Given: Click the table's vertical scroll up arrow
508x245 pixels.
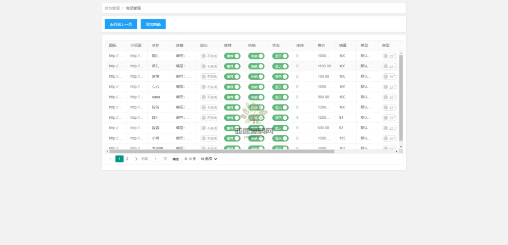Looking at the screenshot, I should (x=401, y=53).
